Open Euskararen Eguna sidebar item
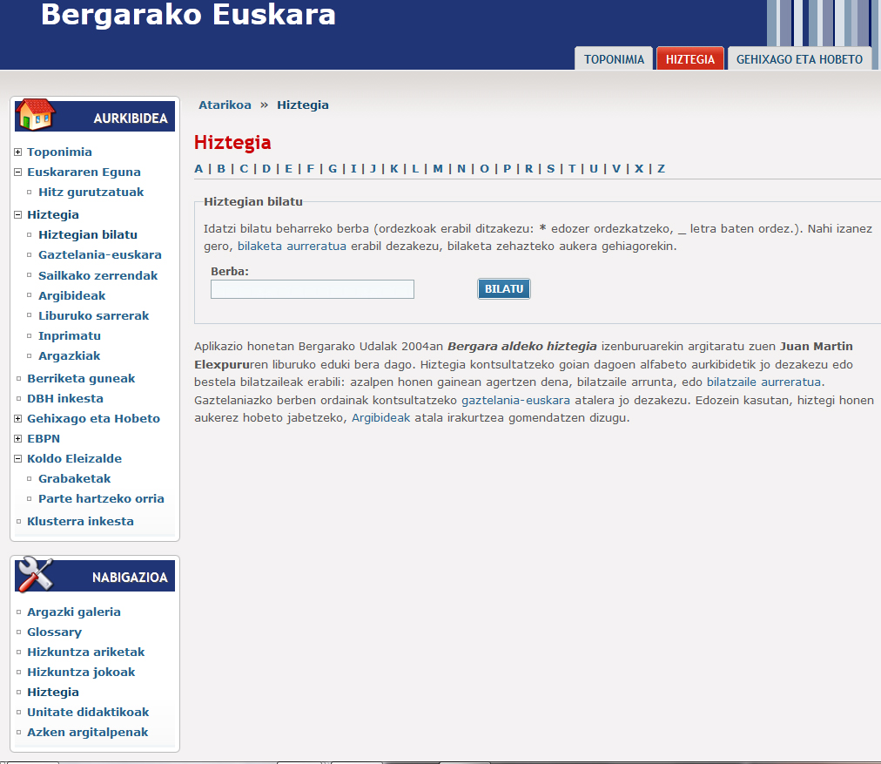Image resolution: width=881 pixels, height=764 pixels. (x=84, y=172)
